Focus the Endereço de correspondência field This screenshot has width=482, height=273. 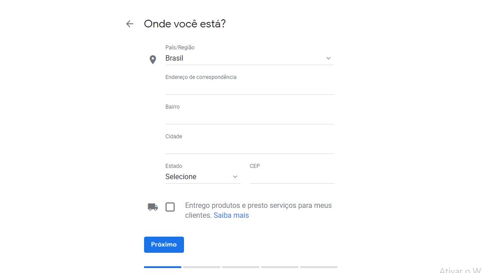tap(250, 88)
